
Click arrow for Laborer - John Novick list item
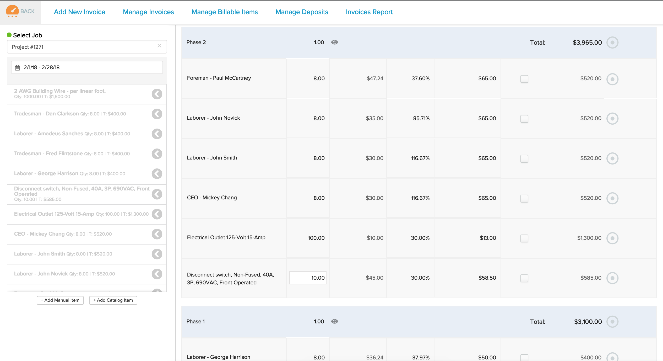pos(157,274)
